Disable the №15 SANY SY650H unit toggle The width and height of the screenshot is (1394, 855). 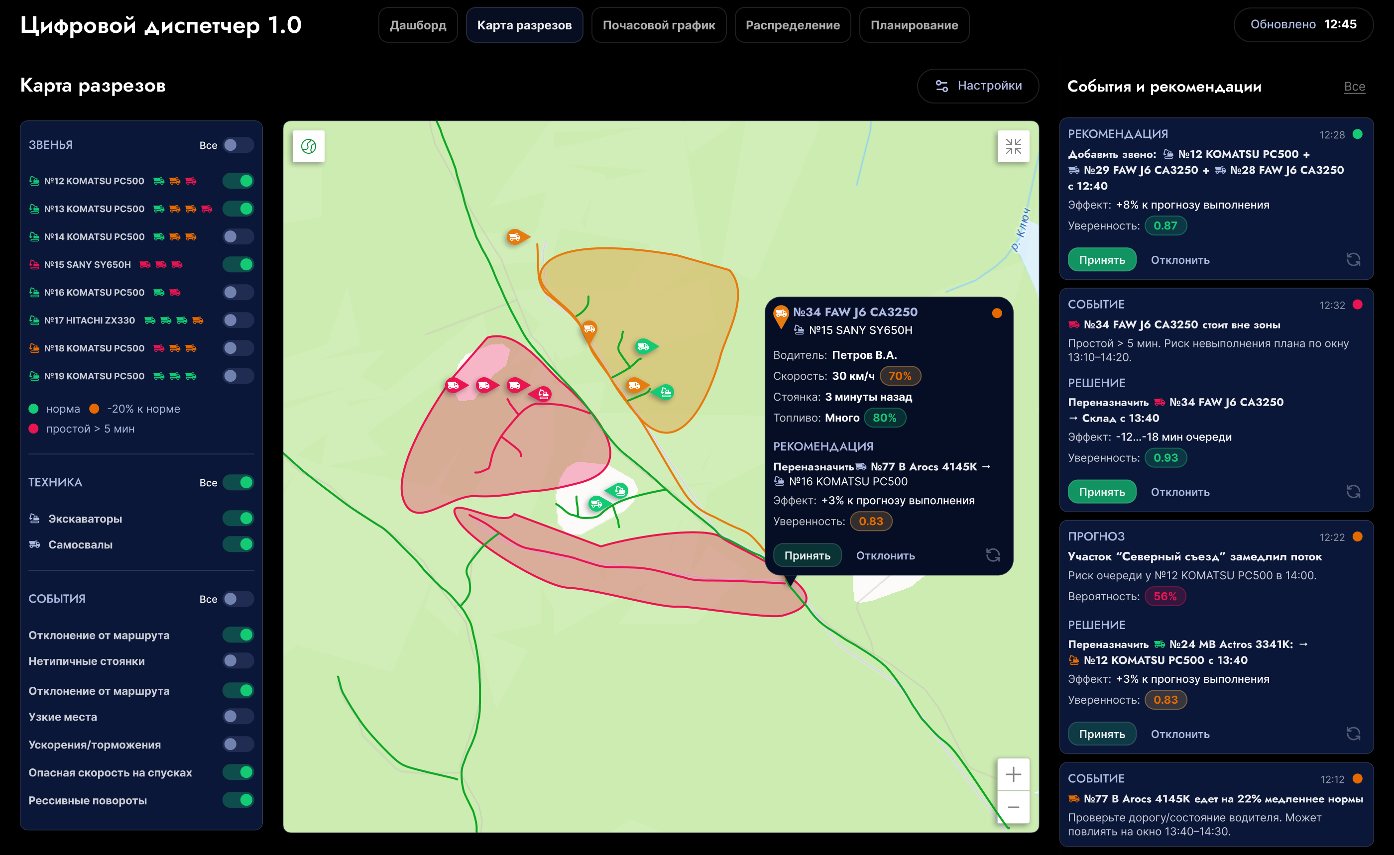[238, 264]
